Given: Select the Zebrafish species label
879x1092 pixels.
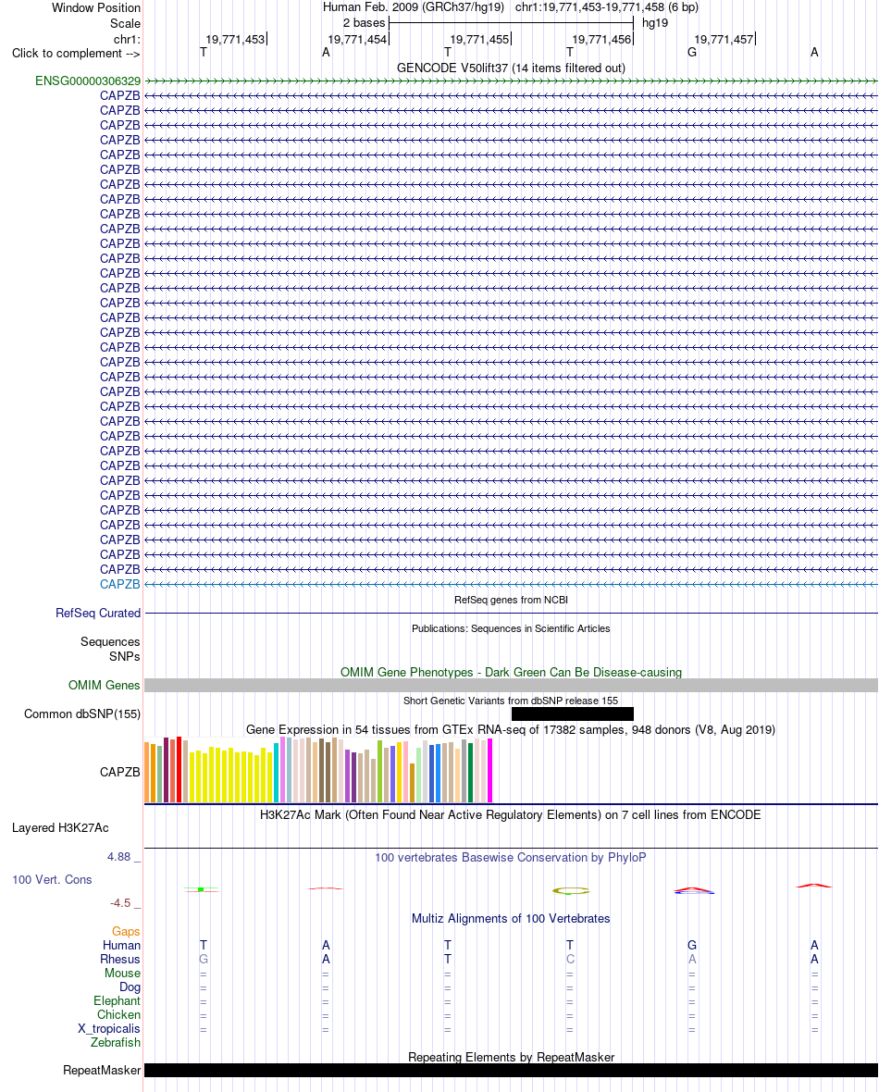Looking at the screenshot, I should [116, 1043].
